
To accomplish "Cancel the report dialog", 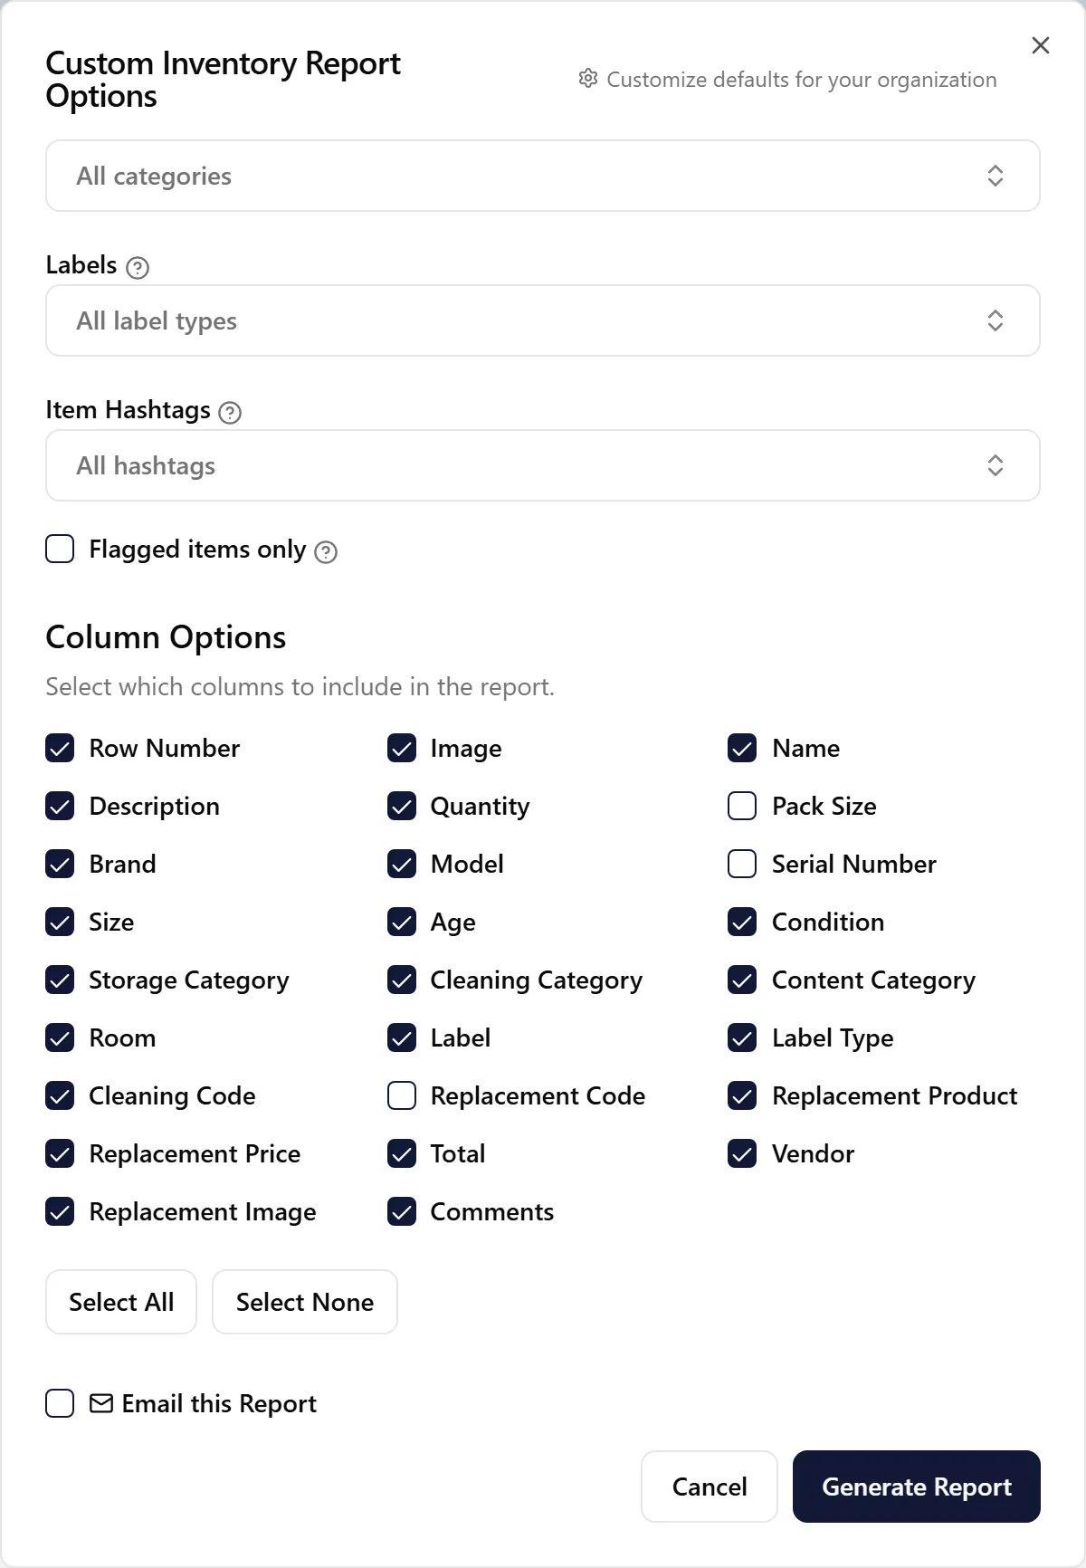I will (x=710, y=1487).
